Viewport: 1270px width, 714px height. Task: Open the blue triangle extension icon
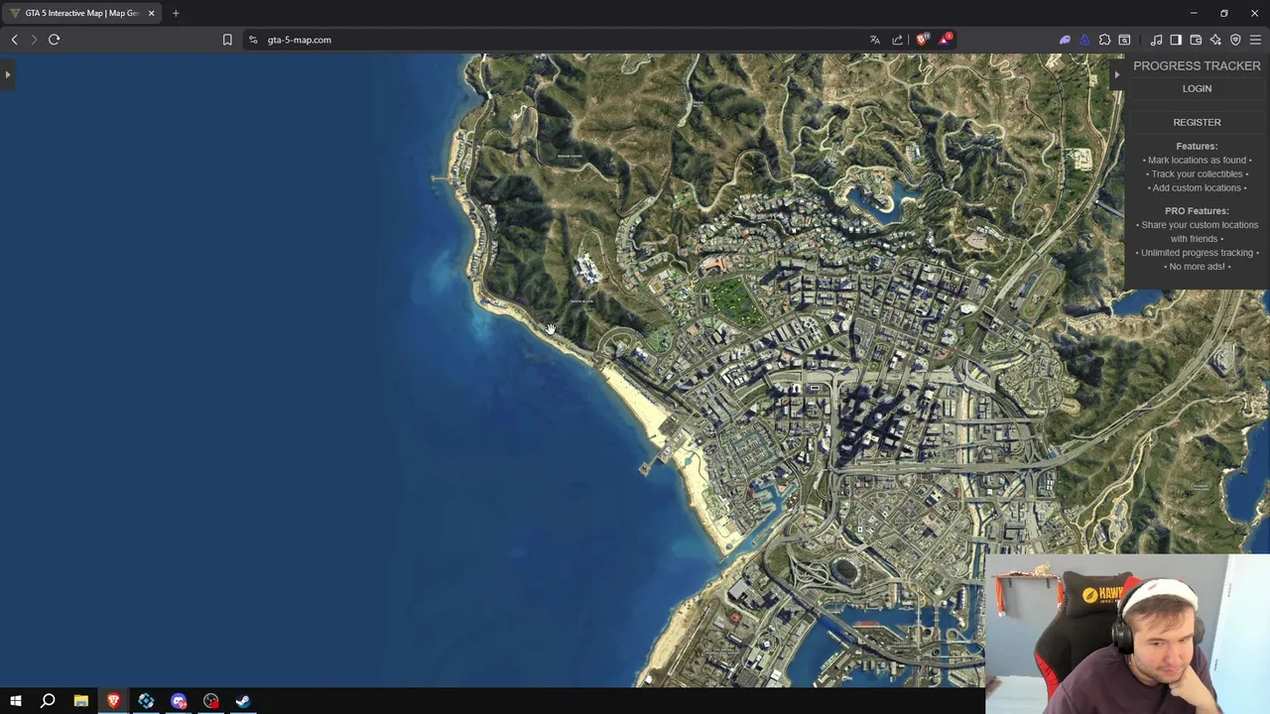coord(1084,40)
